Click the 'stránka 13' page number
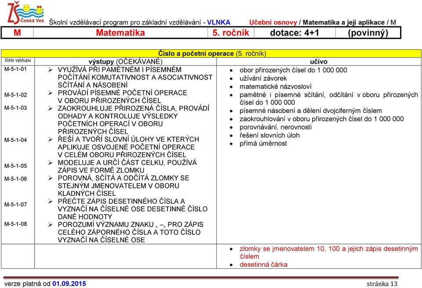The height and width of the screenshot is (288, 422). [x=382, y=284]
